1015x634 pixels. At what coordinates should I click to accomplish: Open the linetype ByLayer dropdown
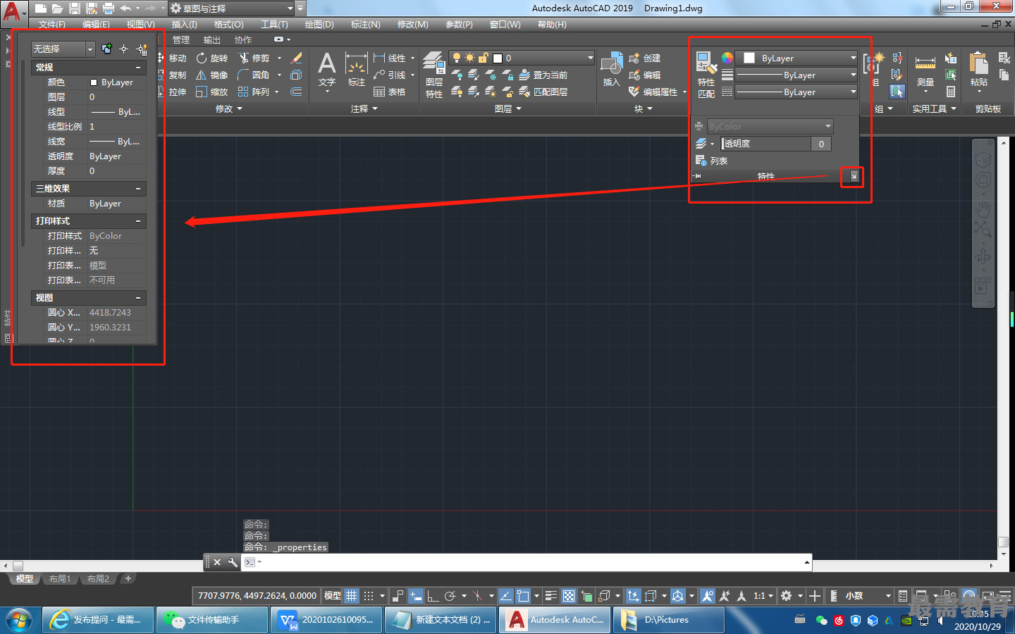796,92
